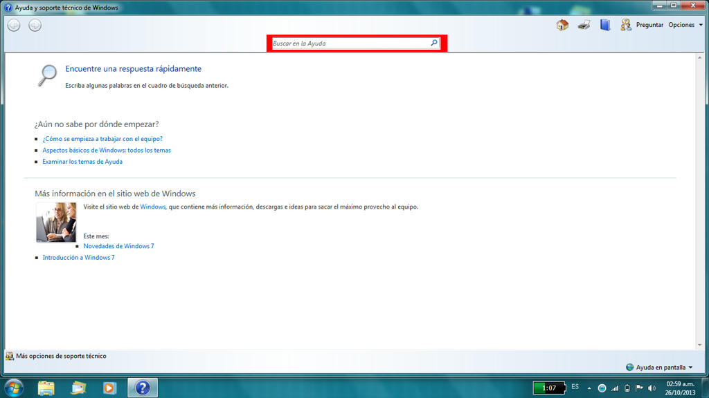Go back with the Back arrow button
Screen dimensions: 709x398
14,26
